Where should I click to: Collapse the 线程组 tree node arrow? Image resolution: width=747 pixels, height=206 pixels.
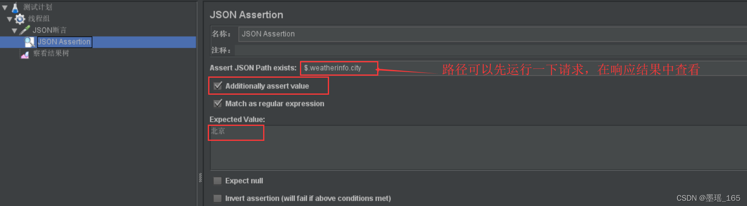10,19
